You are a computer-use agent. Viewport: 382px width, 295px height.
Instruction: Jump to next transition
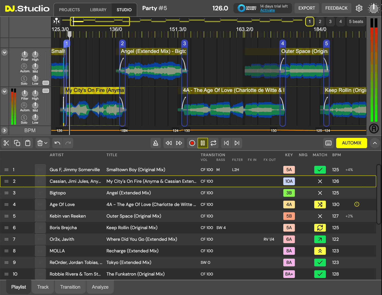237,143
